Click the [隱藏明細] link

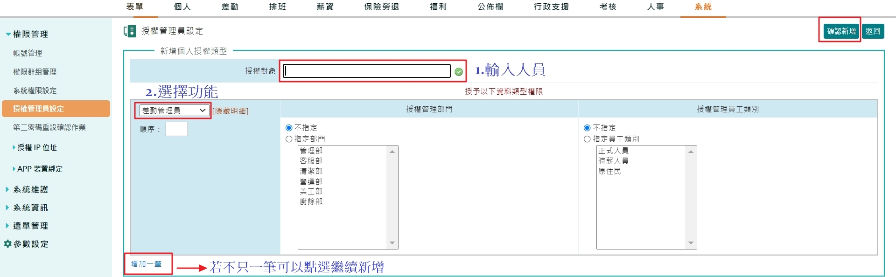click(231, 111)
